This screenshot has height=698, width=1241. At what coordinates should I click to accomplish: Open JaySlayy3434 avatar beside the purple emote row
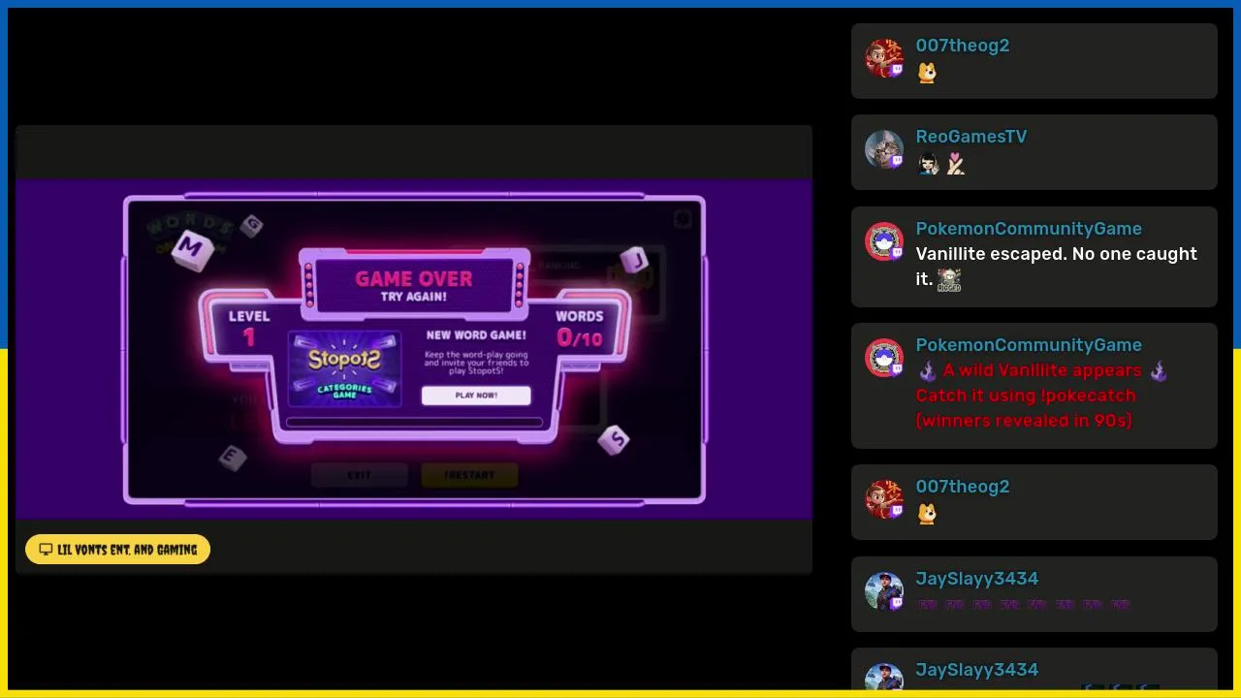click(x=883, y=591)
